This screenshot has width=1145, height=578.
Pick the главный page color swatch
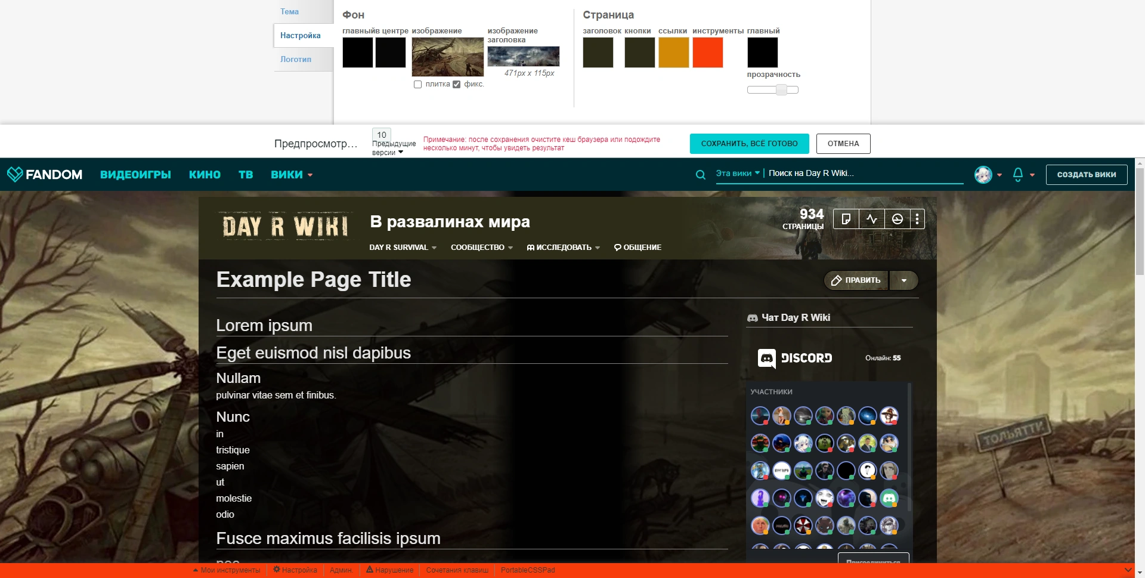[x=763, y=52]
